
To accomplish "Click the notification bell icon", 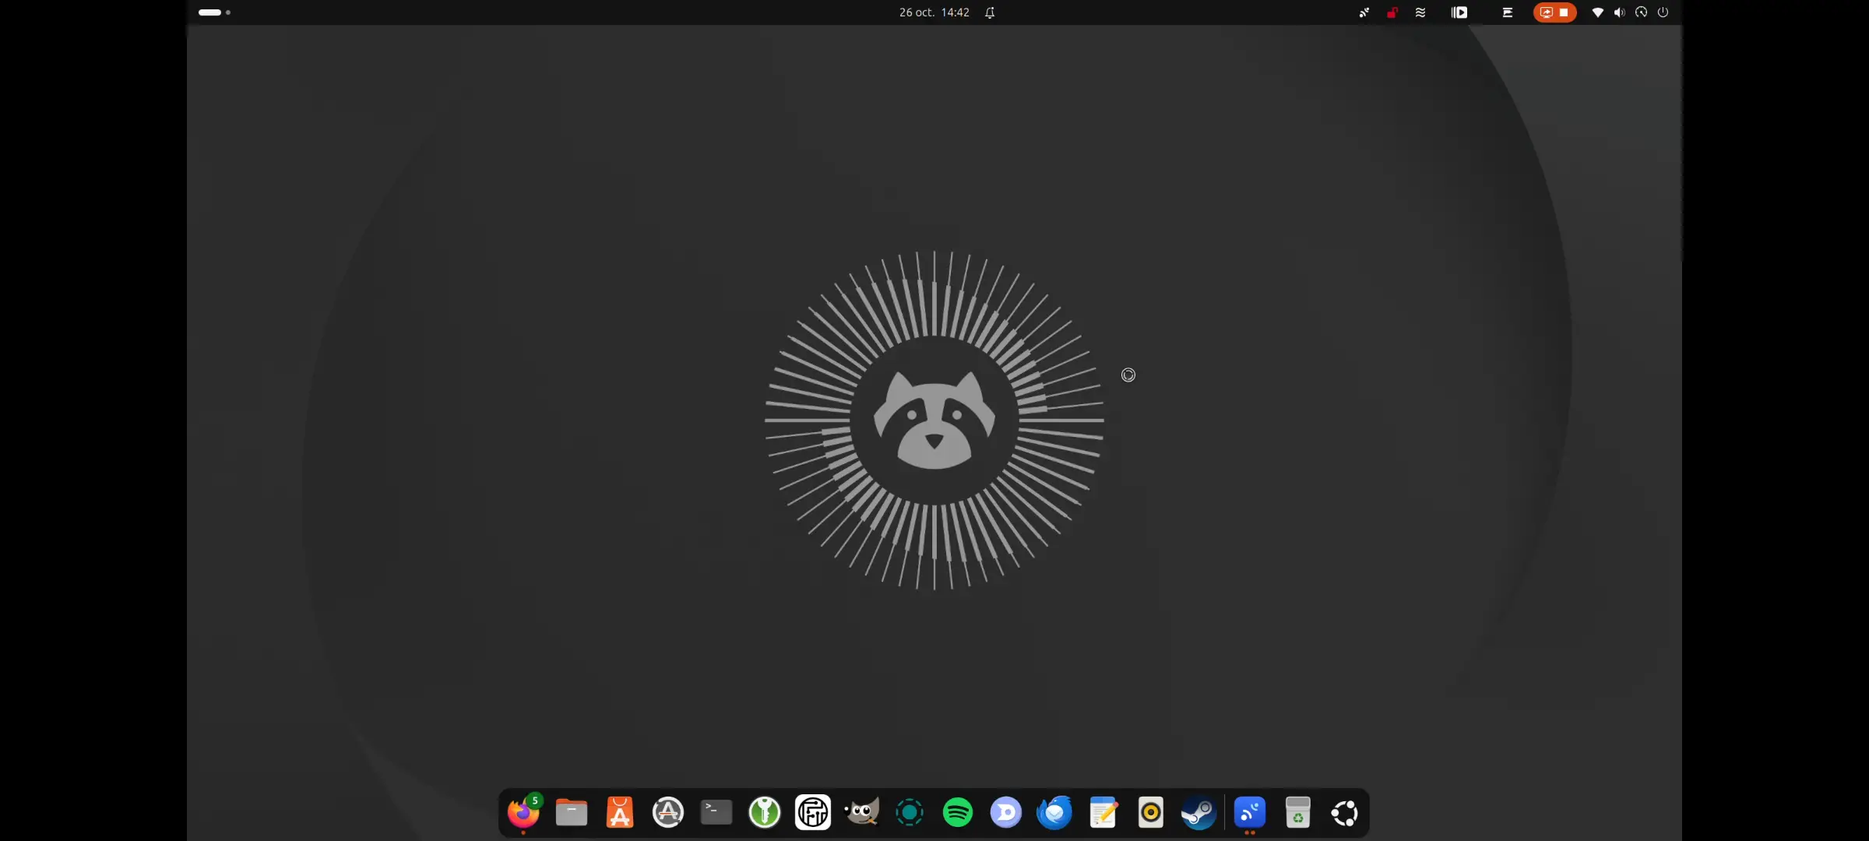I will 990,12.
